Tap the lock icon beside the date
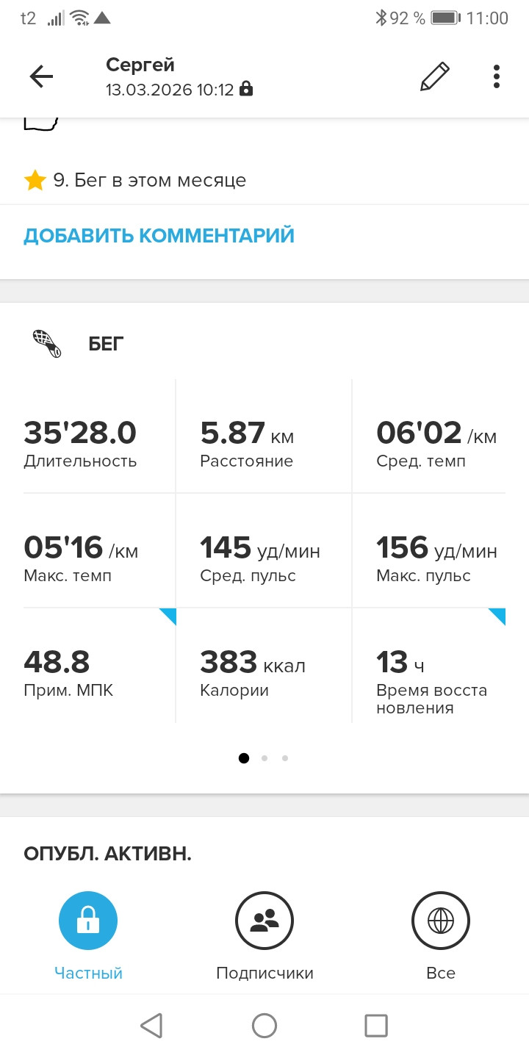 (x=246, y=90)
